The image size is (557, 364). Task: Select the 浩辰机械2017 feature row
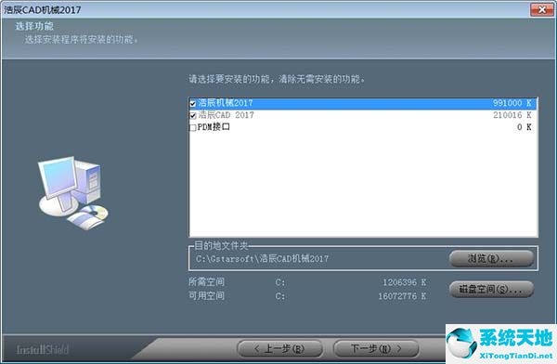tap(363, 103)
